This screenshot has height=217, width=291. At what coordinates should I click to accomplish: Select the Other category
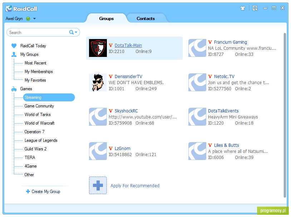click(29, 175)
